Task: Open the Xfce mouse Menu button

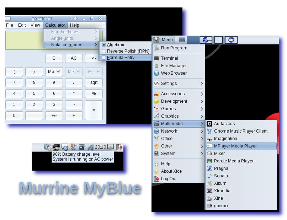Action: click(x=163, y=40)
